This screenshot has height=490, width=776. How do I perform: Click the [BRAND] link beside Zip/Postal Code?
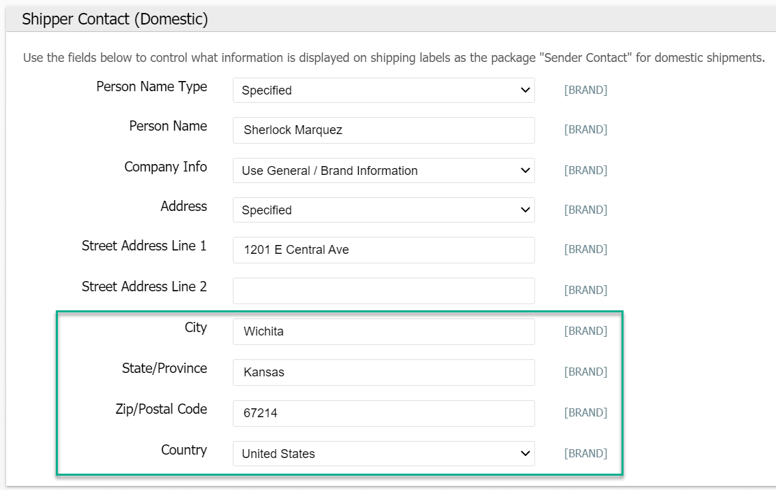click(x=585, y=413)
